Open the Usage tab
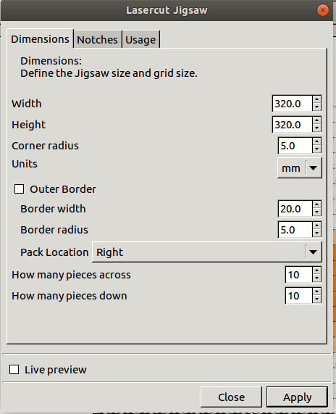The height and width of the screenshot is (414, 336). tap(140, 40)
